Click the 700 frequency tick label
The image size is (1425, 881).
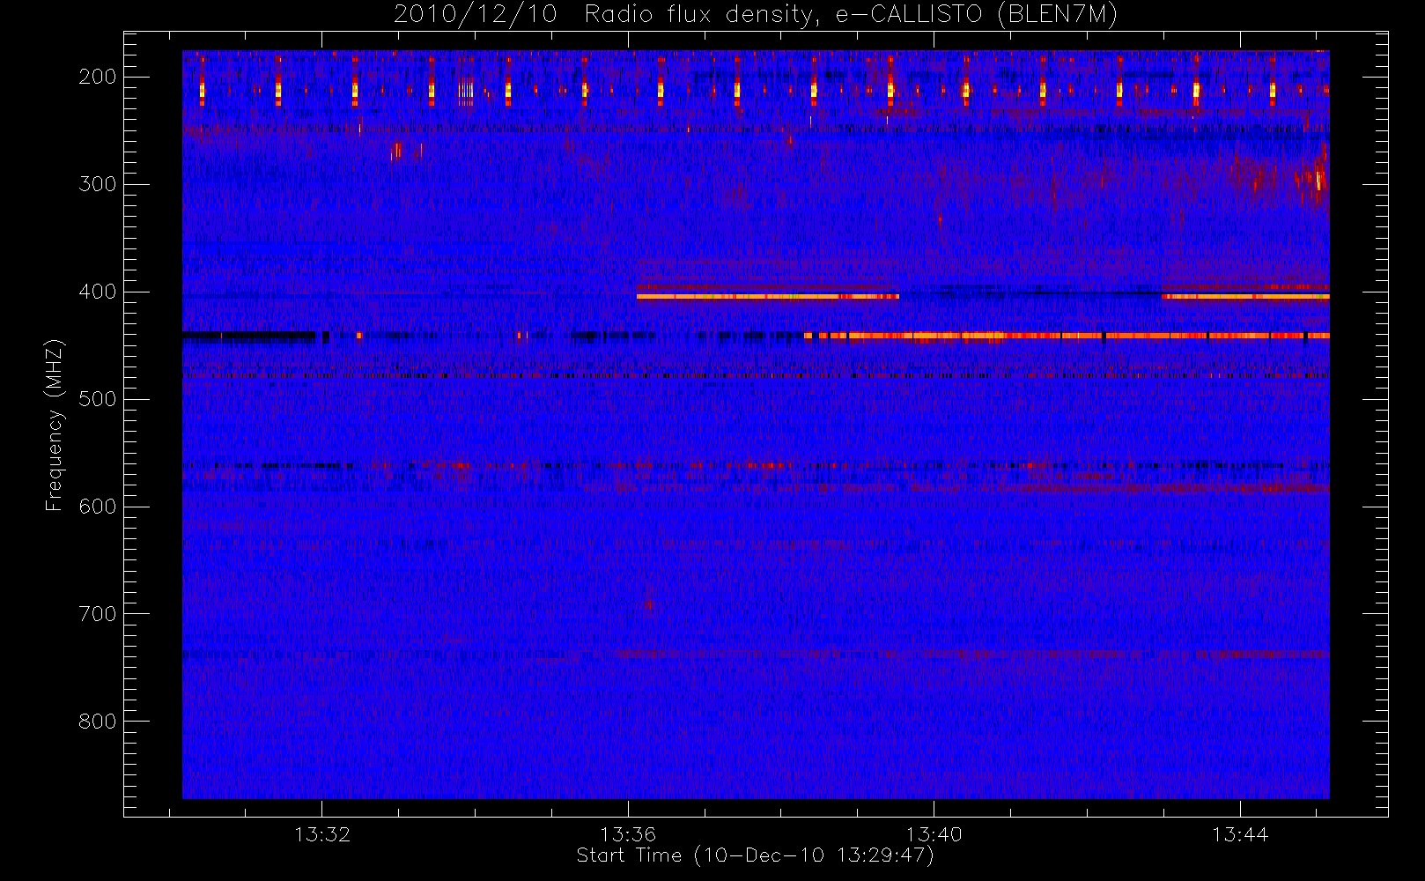point(98,614)
